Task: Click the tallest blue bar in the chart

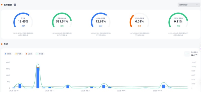Action: pos(38,78)
